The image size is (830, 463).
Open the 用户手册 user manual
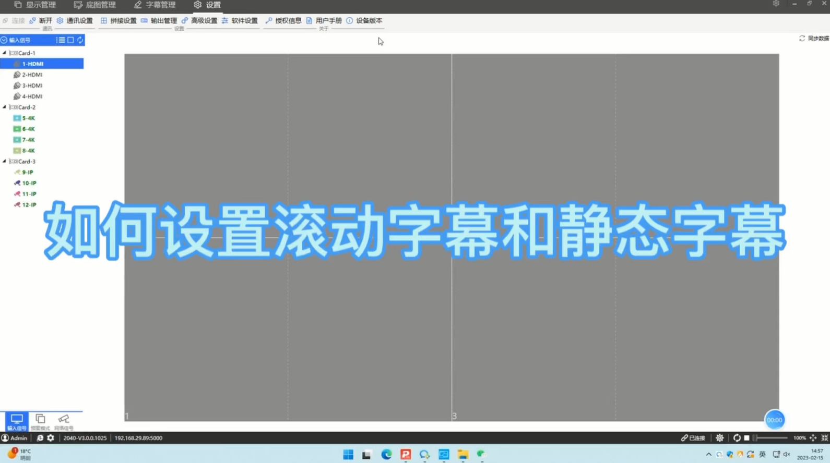pyautogui.click(x=324, y=20)
